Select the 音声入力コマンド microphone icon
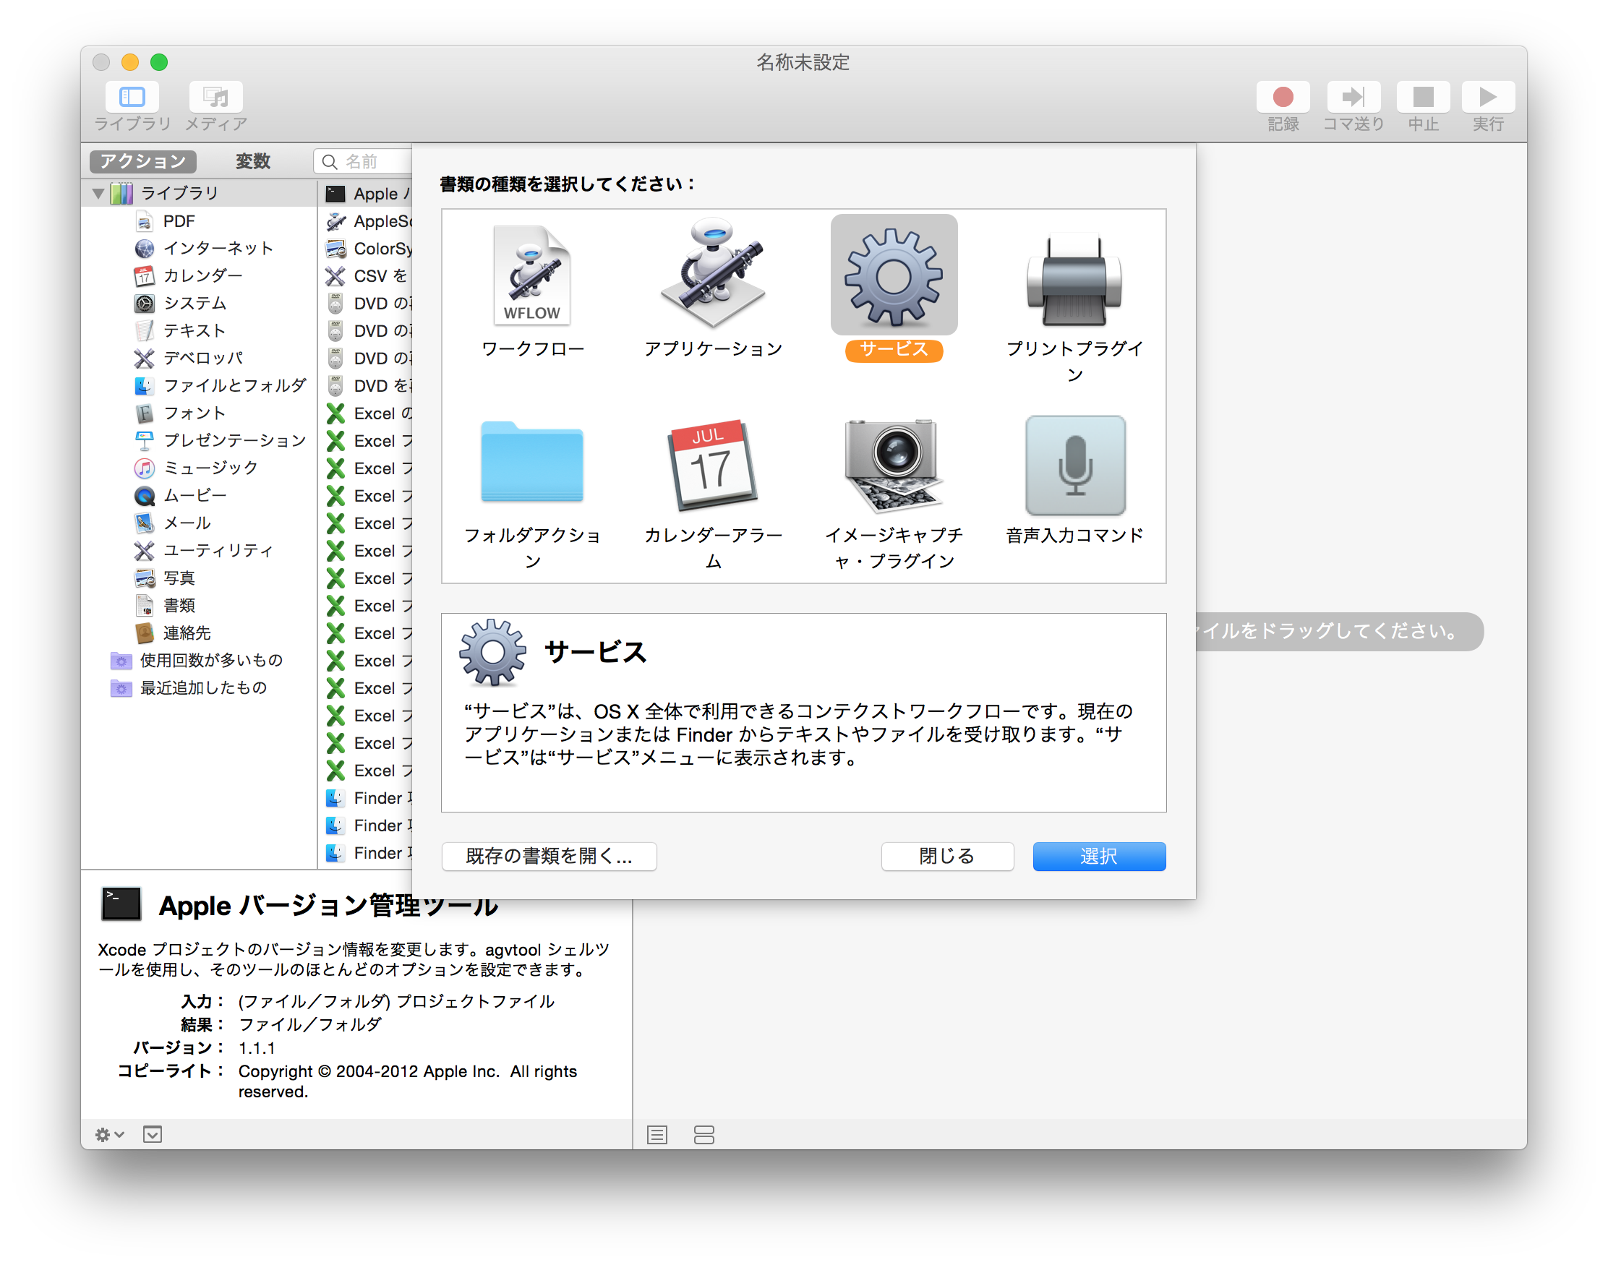The width and height of the screenshot is (1608, 1265). 1074,464
